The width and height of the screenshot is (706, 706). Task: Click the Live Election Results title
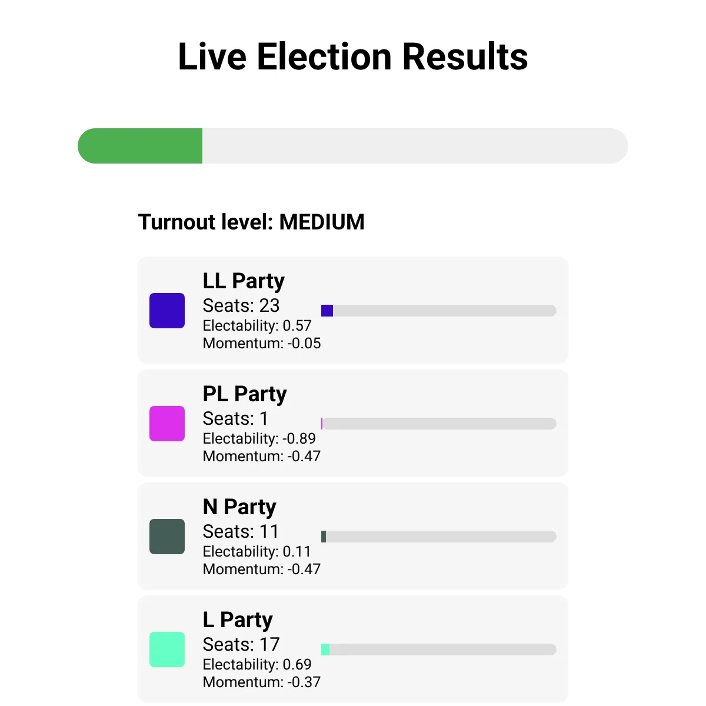pyautogui.click(x=353, y=57)
